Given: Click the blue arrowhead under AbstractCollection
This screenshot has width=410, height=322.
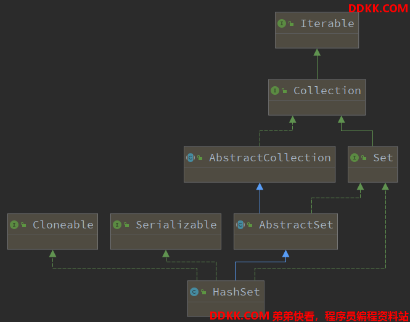Looking at the screenshot, I should [x=260, y=187].
